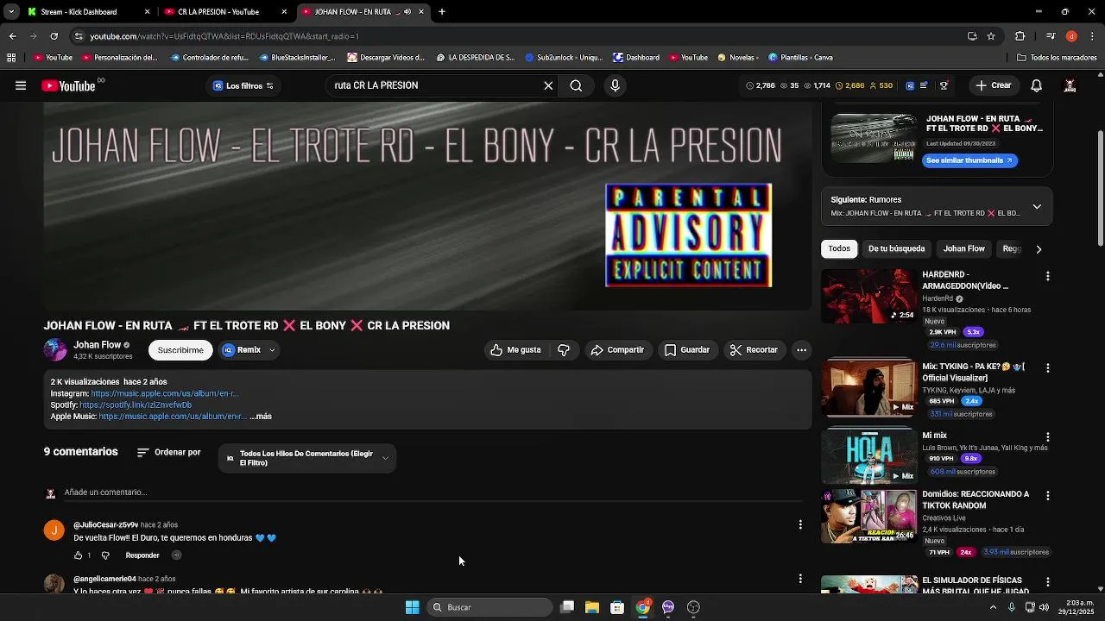Switch to Stream - Kick Dashboard tab
Image resolution: width=1105 pixels, height=621 pixels.
79,12
